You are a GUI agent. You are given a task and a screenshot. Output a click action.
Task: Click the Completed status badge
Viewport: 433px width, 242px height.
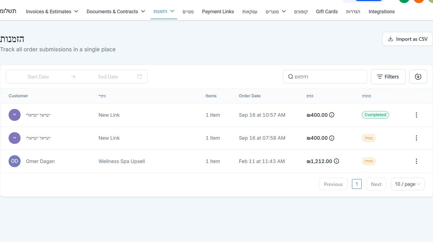[x=375, y=115]
